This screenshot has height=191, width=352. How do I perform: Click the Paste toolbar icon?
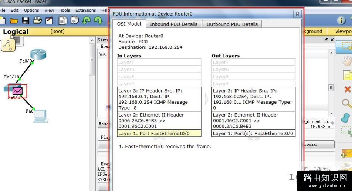click(x=75, y=20)
